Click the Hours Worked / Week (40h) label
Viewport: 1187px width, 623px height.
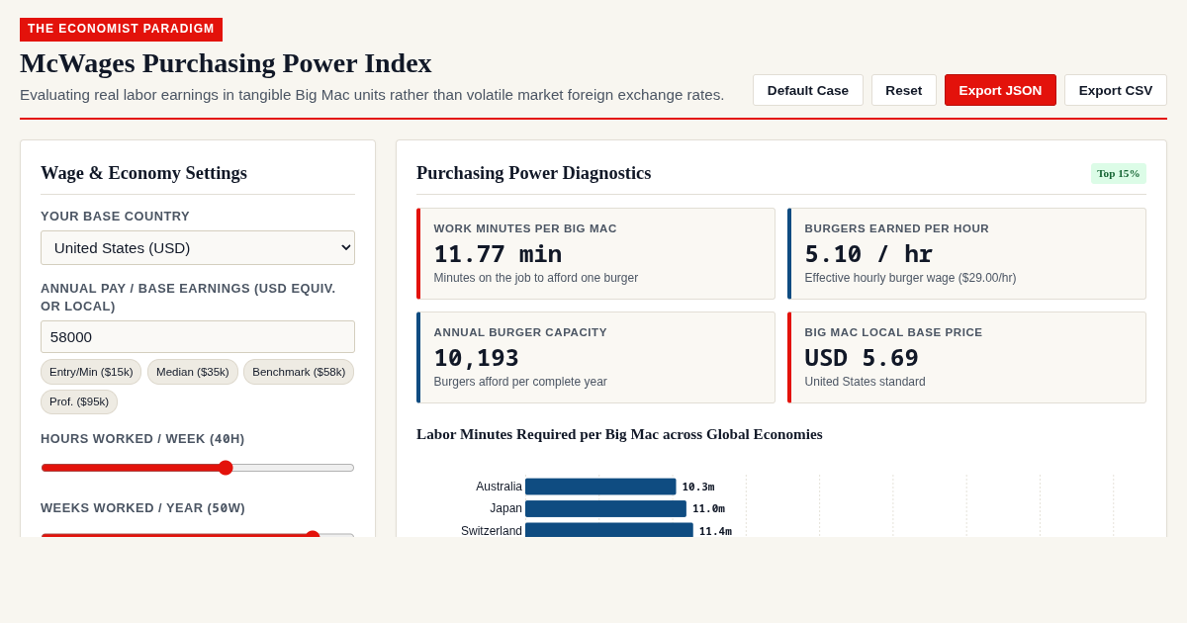[x=142, y=438]
